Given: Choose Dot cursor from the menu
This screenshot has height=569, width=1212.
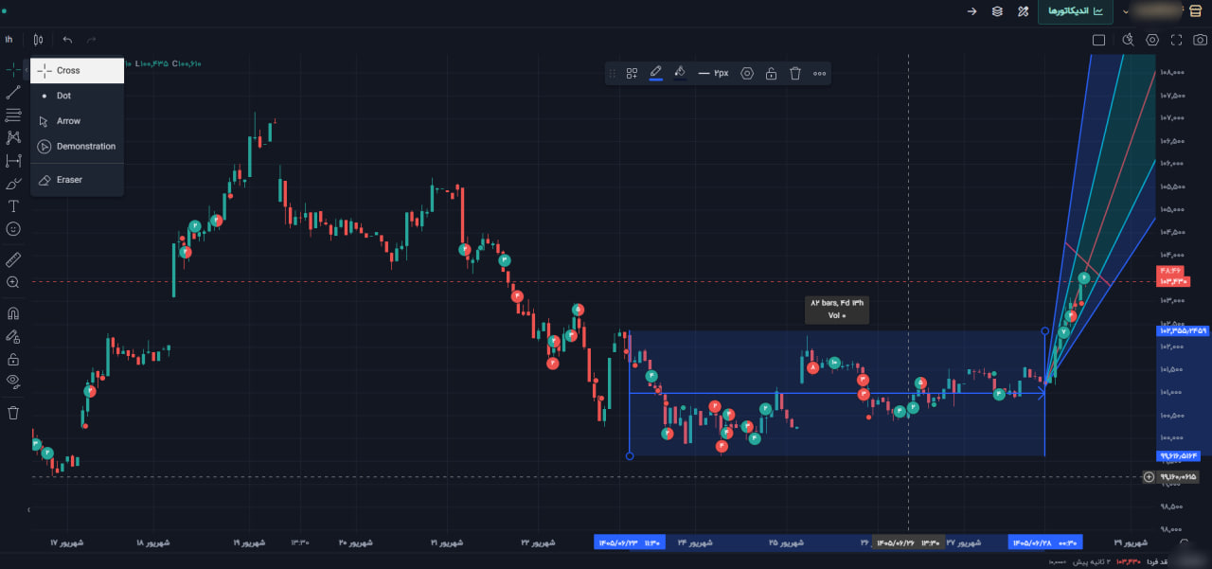Looking at the screenshot, I should (x=77, y=96).
